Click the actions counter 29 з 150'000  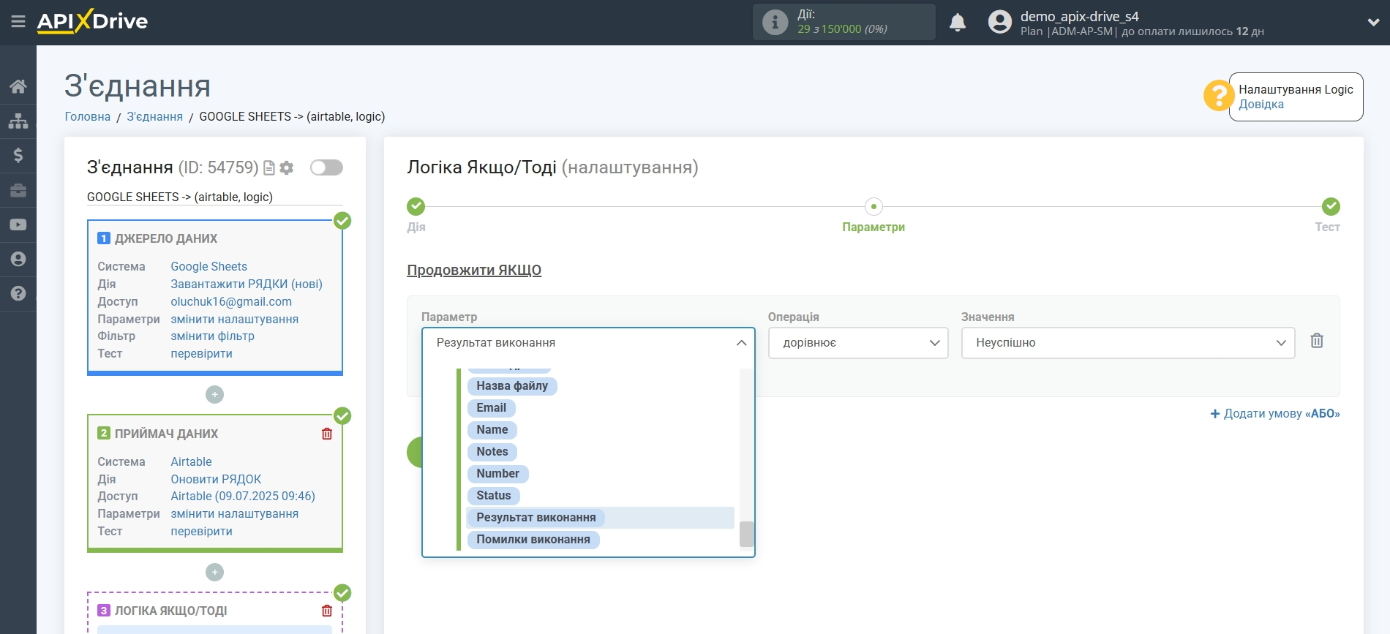(842, 29)
